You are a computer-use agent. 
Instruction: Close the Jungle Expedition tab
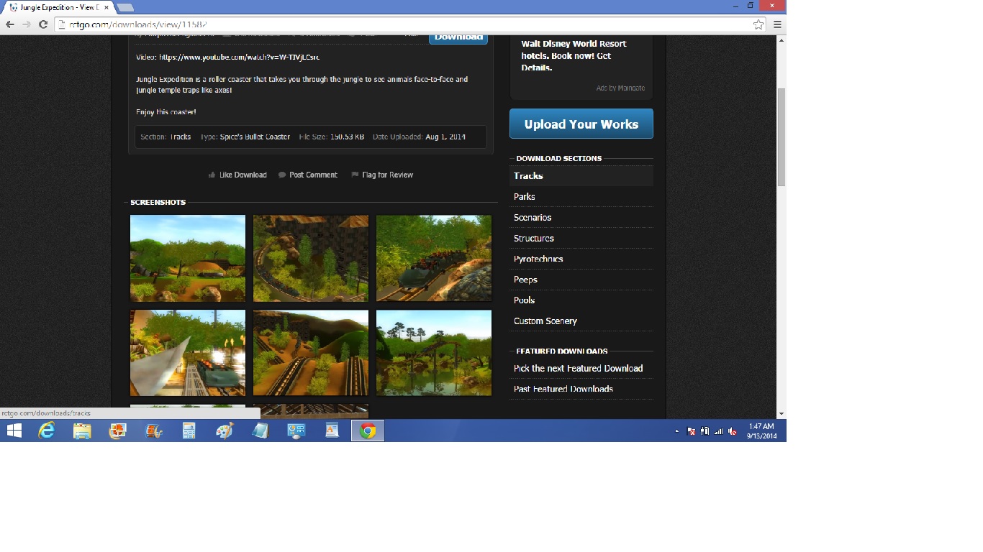pyautogui.click(x=107, y=7)
